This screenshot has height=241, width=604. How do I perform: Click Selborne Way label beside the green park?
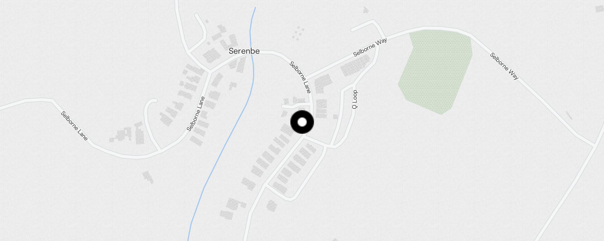coord(504,66)
